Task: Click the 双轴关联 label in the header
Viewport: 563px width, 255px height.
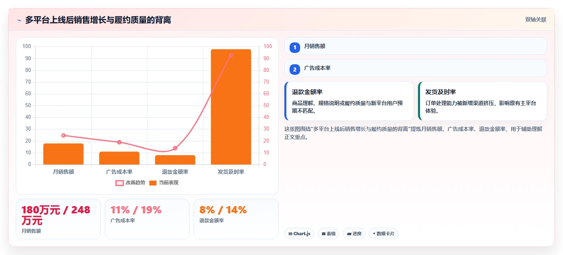Action: click(x=536, y=20)
